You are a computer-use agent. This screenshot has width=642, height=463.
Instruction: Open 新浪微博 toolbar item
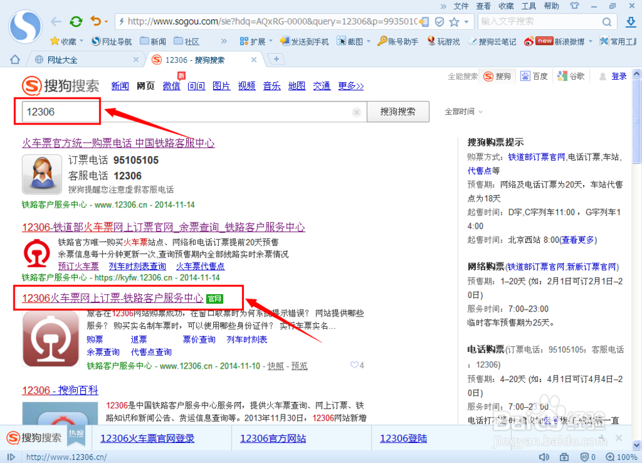tap(555, 41)
